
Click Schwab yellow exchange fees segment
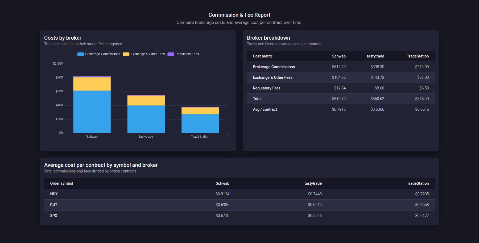[x=92, y=84]
